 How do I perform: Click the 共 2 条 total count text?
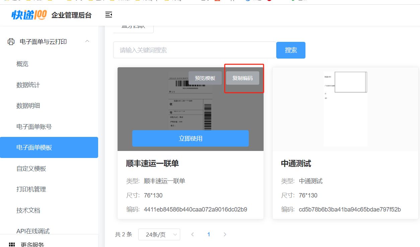click(x=124, y=234)
